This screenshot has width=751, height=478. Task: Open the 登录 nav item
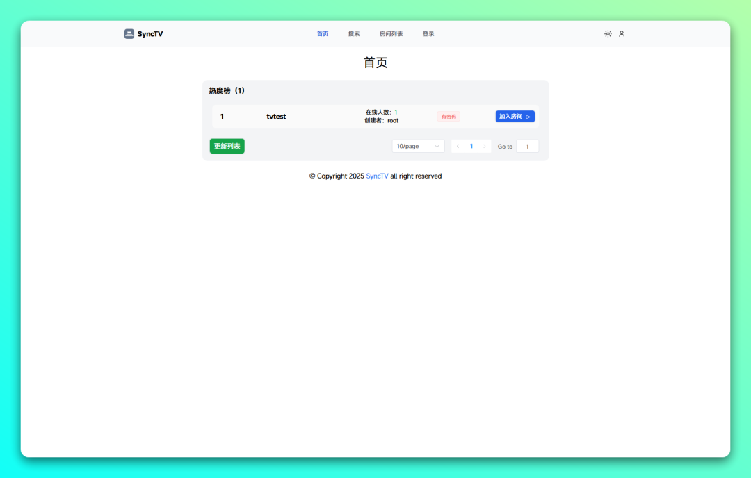pos(428,33)
